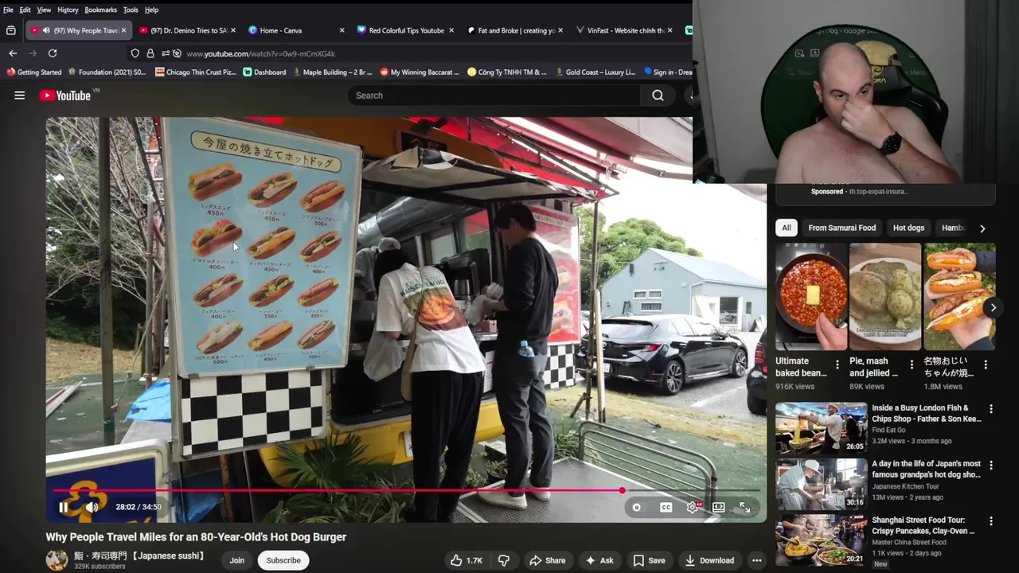The height and width of the screenshot is (573, 1019).
Task: Select the From Samurai Food chip
Action: coord(841,228)
